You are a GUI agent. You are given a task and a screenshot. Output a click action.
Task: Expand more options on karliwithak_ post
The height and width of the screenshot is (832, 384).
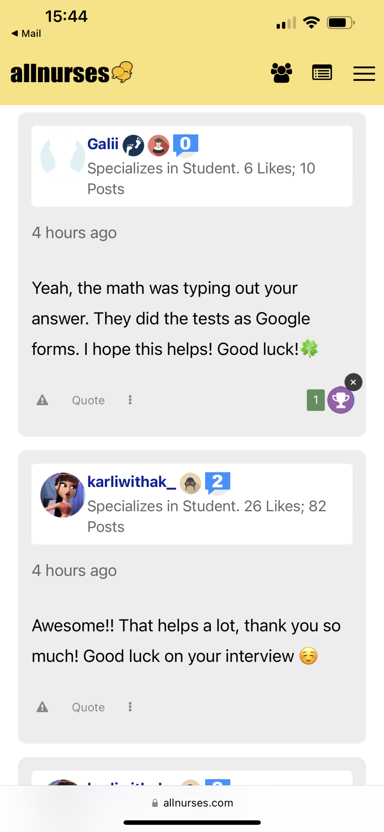tap(130, 707)
